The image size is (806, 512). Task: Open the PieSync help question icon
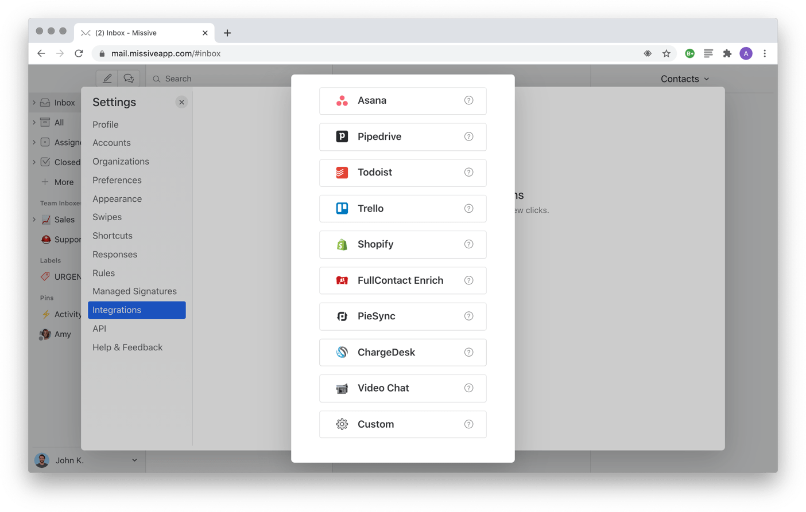click(x=468, y=316)
